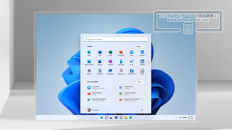Open taskbar Search icon
Viewport: 232px width, 130px height.
(x=106, y=117)
